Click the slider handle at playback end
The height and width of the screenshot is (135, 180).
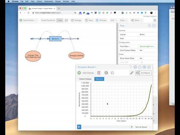[132, 127]
